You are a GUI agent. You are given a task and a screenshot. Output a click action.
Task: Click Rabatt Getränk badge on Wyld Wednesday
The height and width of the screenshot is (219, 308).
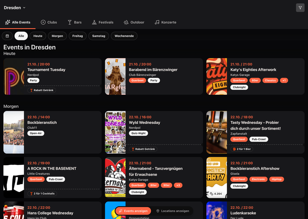coord(143,149)
